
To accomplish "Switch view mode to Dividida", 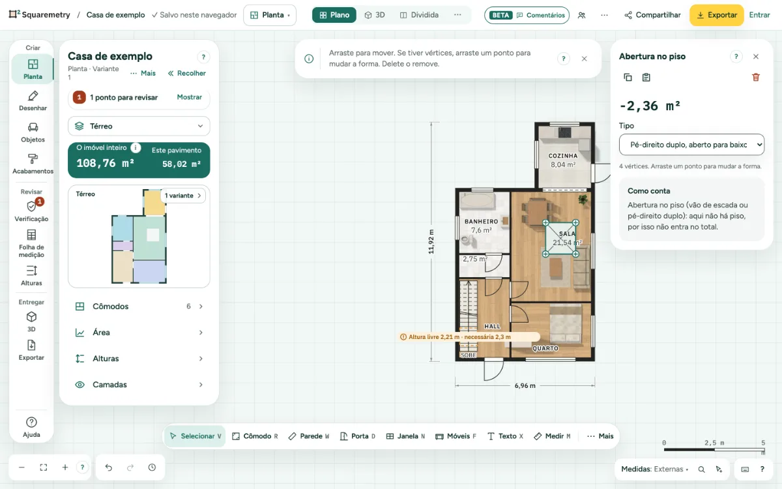I will [x=419, y=15].
